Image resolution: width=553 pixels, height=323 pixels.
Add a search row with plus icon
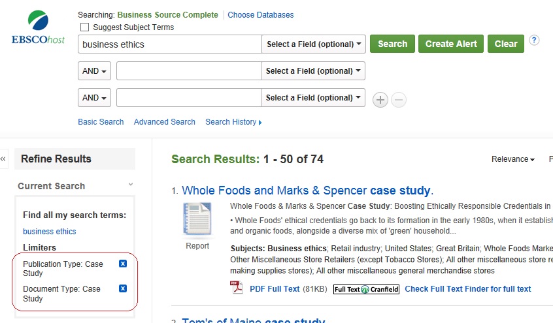[380, 100]
